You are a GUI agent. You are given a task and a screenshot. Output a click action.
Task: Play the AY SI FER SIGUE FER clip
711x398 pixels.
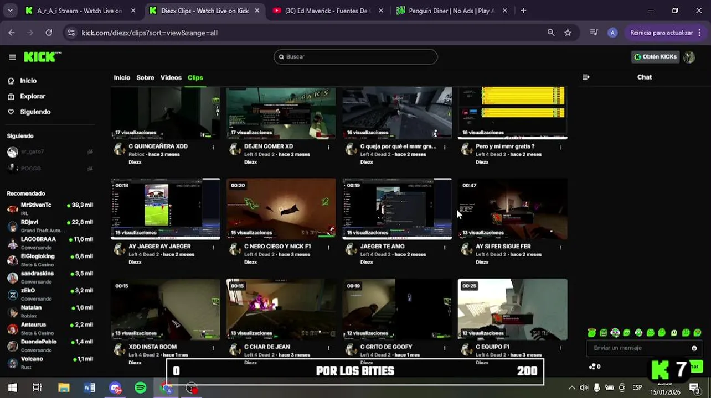[512, 208]
